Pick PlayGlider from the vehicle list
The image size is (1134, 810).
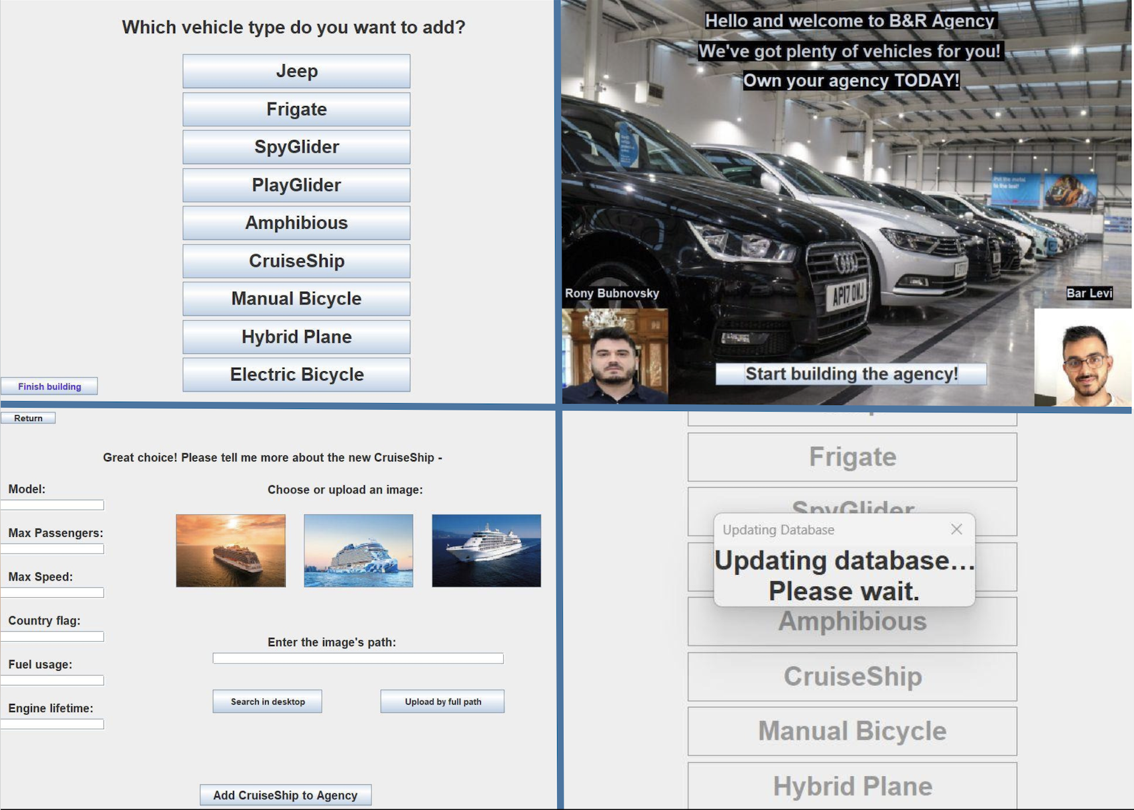click(296, 185)
